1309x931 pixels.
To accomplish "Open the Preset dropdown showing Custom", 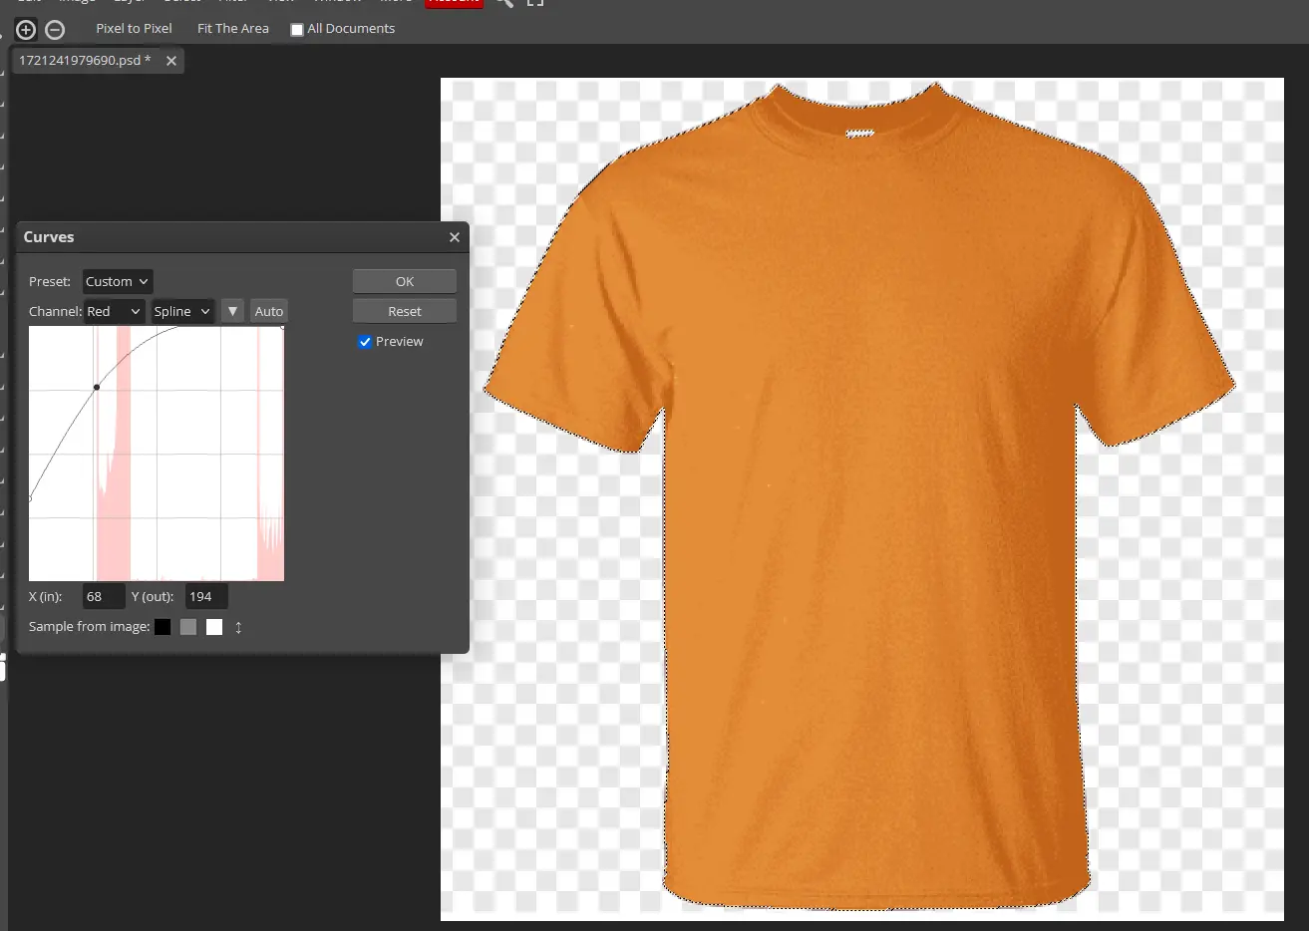I will (117, 282).
